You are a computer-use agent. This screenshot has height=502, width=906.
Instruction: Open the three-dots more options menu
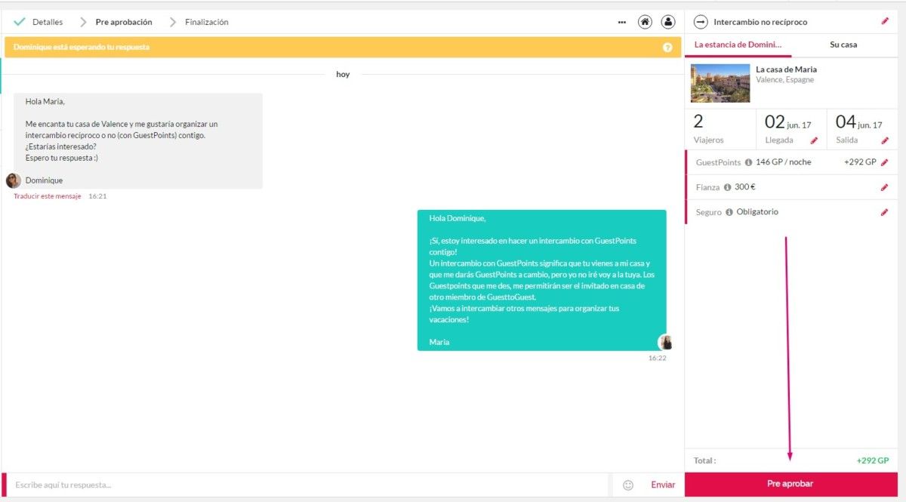[622, 22]
